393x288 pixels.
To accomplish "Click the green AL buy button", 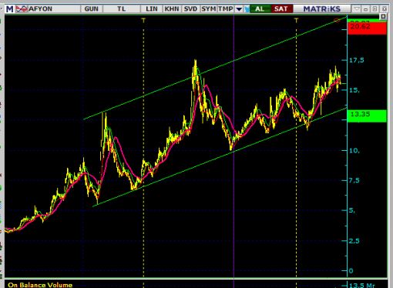I will point(260,9).
